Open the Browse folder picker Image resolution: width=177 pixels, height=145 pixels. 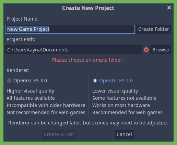tap(161, 50)
